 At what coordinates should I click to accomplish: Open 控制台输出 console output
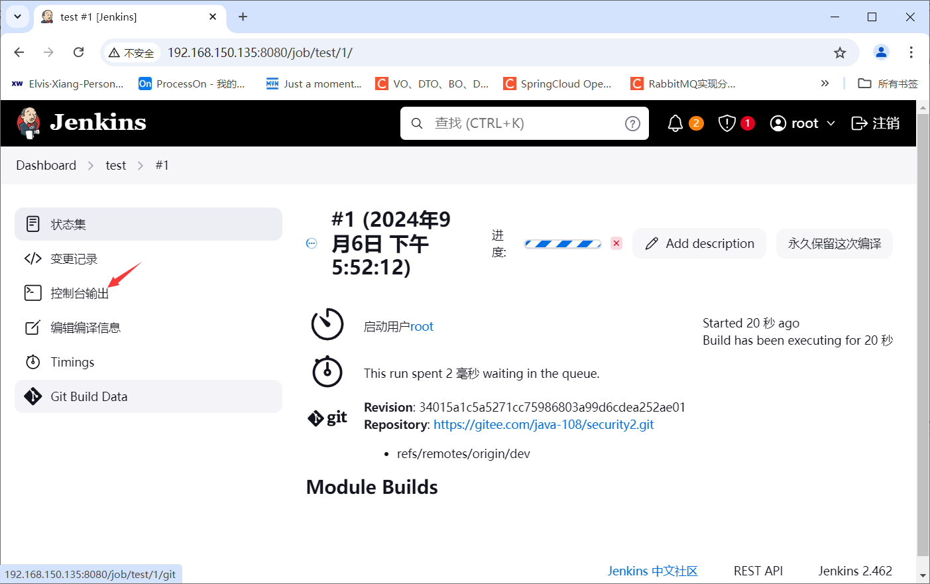click(x=148, y=293)
